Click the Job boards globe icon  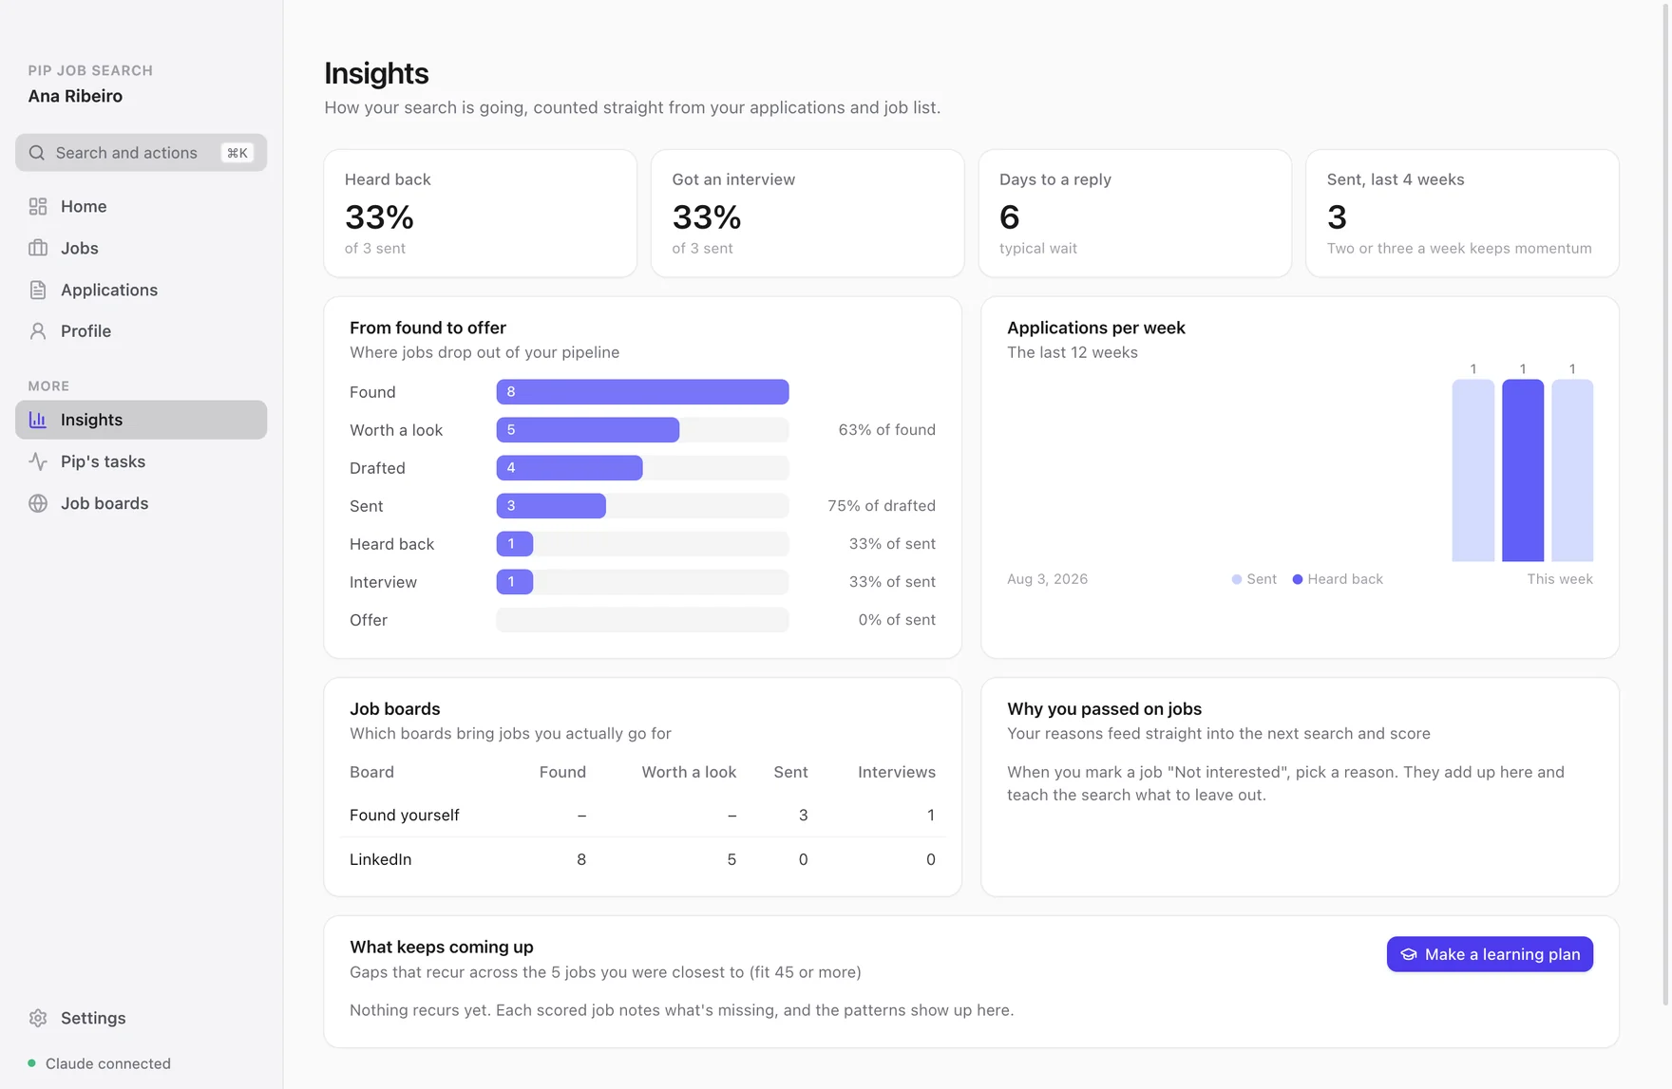coord(38,503)
